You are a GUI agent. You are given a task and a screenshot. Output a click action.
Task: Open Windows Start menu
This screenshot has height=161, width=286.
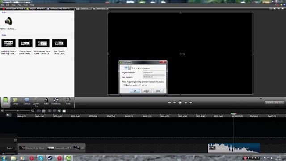[x=4, y=158]
